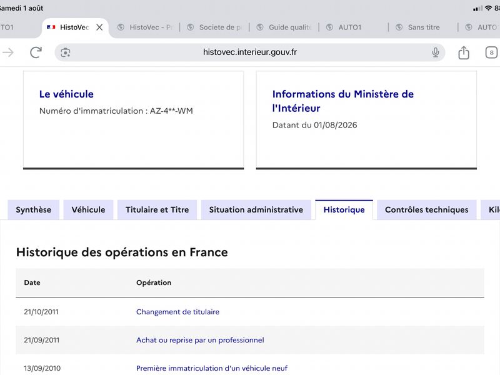Open the Contrôles techniques tab
The image size is (500, 375).
click(x=427, y=210)
